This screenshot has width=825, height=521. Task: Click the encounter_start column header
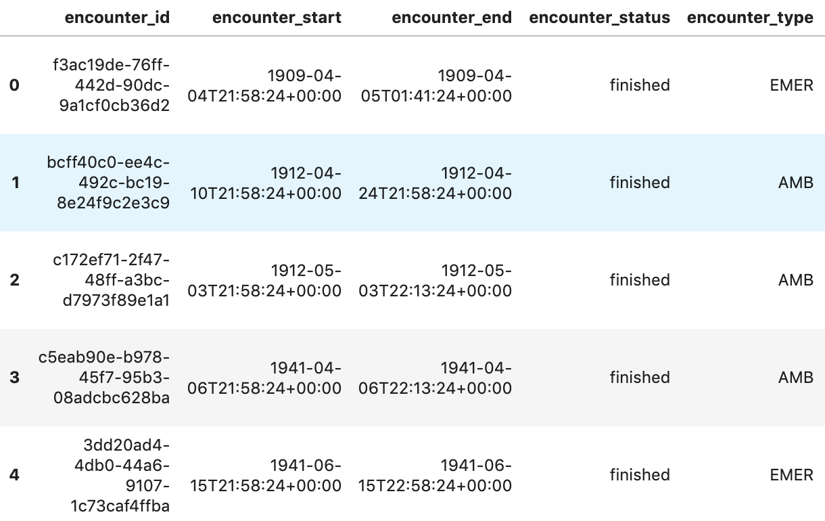click(x=277, y=18)
